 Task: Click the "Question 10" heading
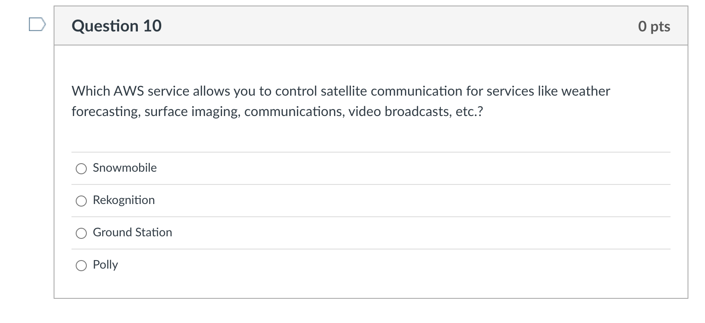pos(117,26)
